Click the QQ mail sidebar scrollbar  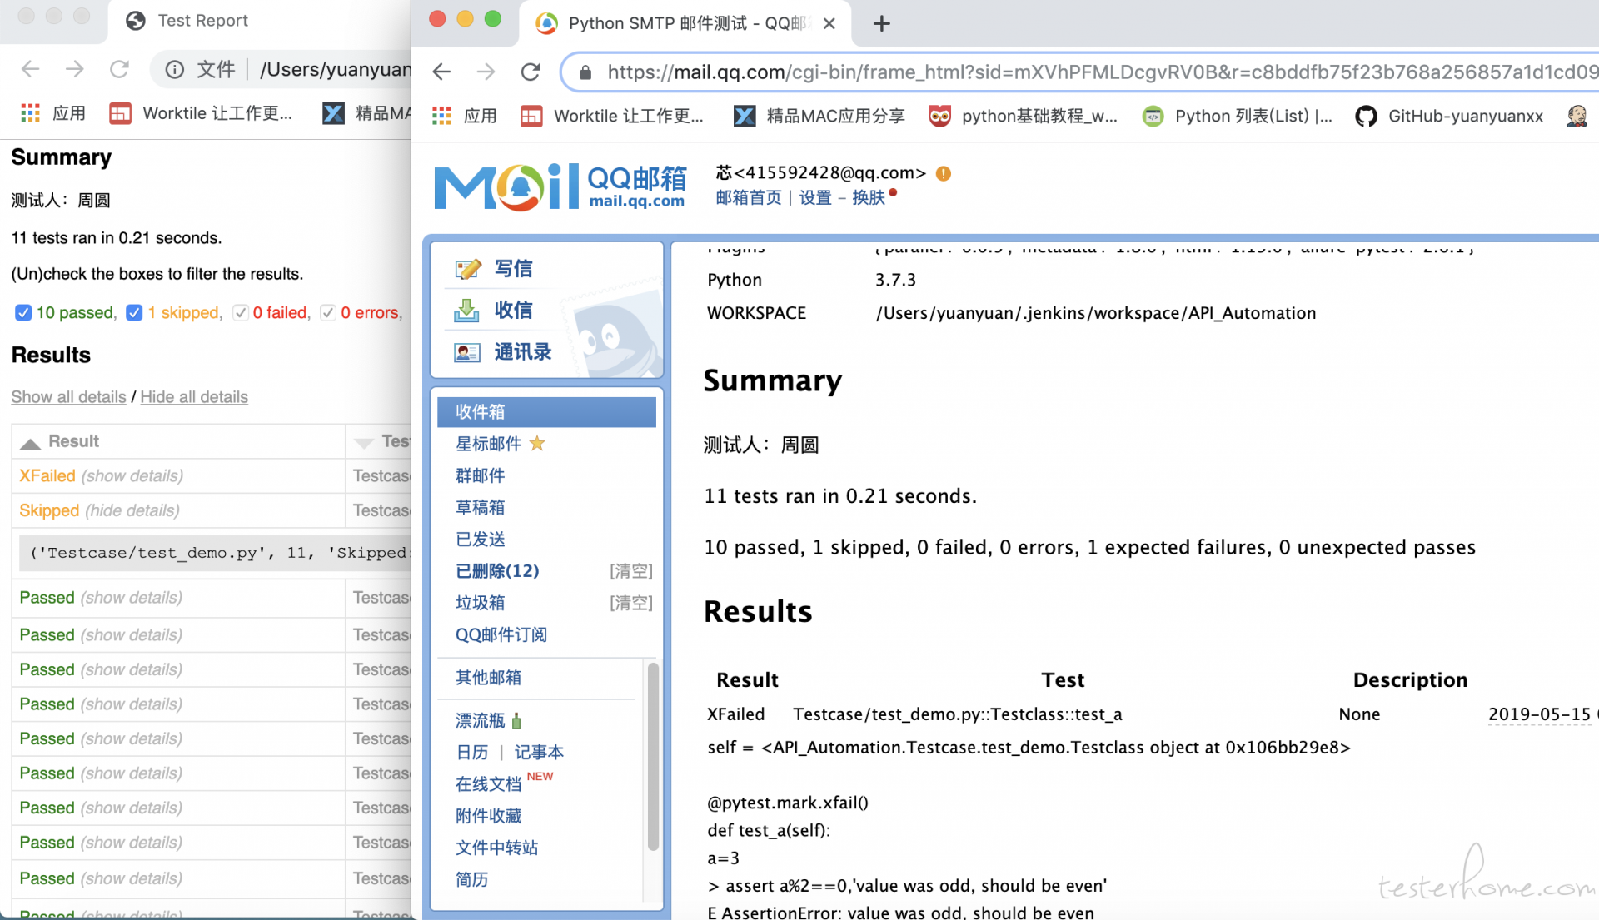tap(653, 756)
